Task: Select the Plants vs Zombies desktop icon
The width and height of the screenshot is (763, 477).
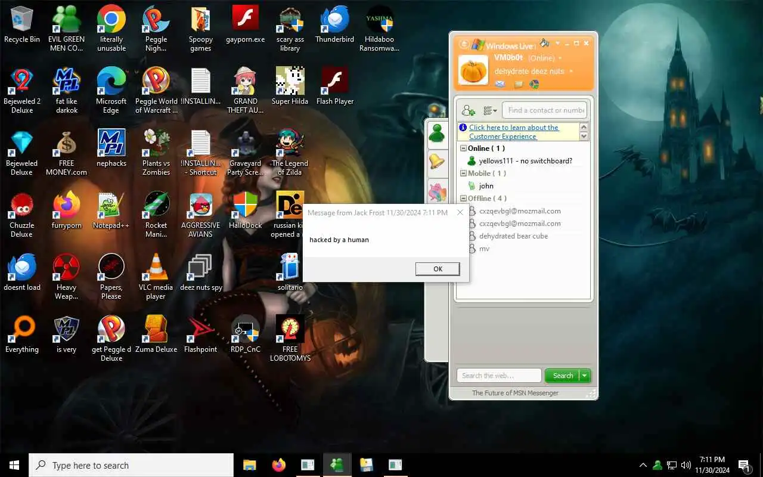Action: pyautogui.click(x=156, y=153)
